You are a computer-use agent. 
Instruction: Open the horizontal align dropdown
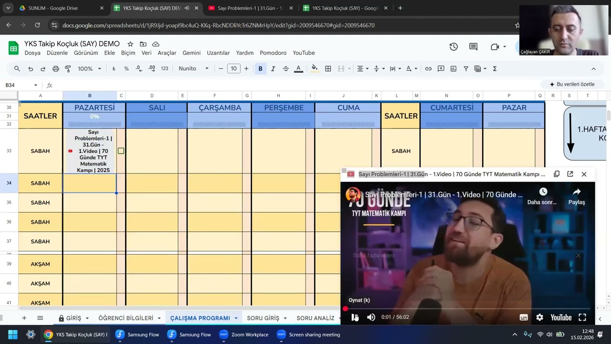(363, 69)
